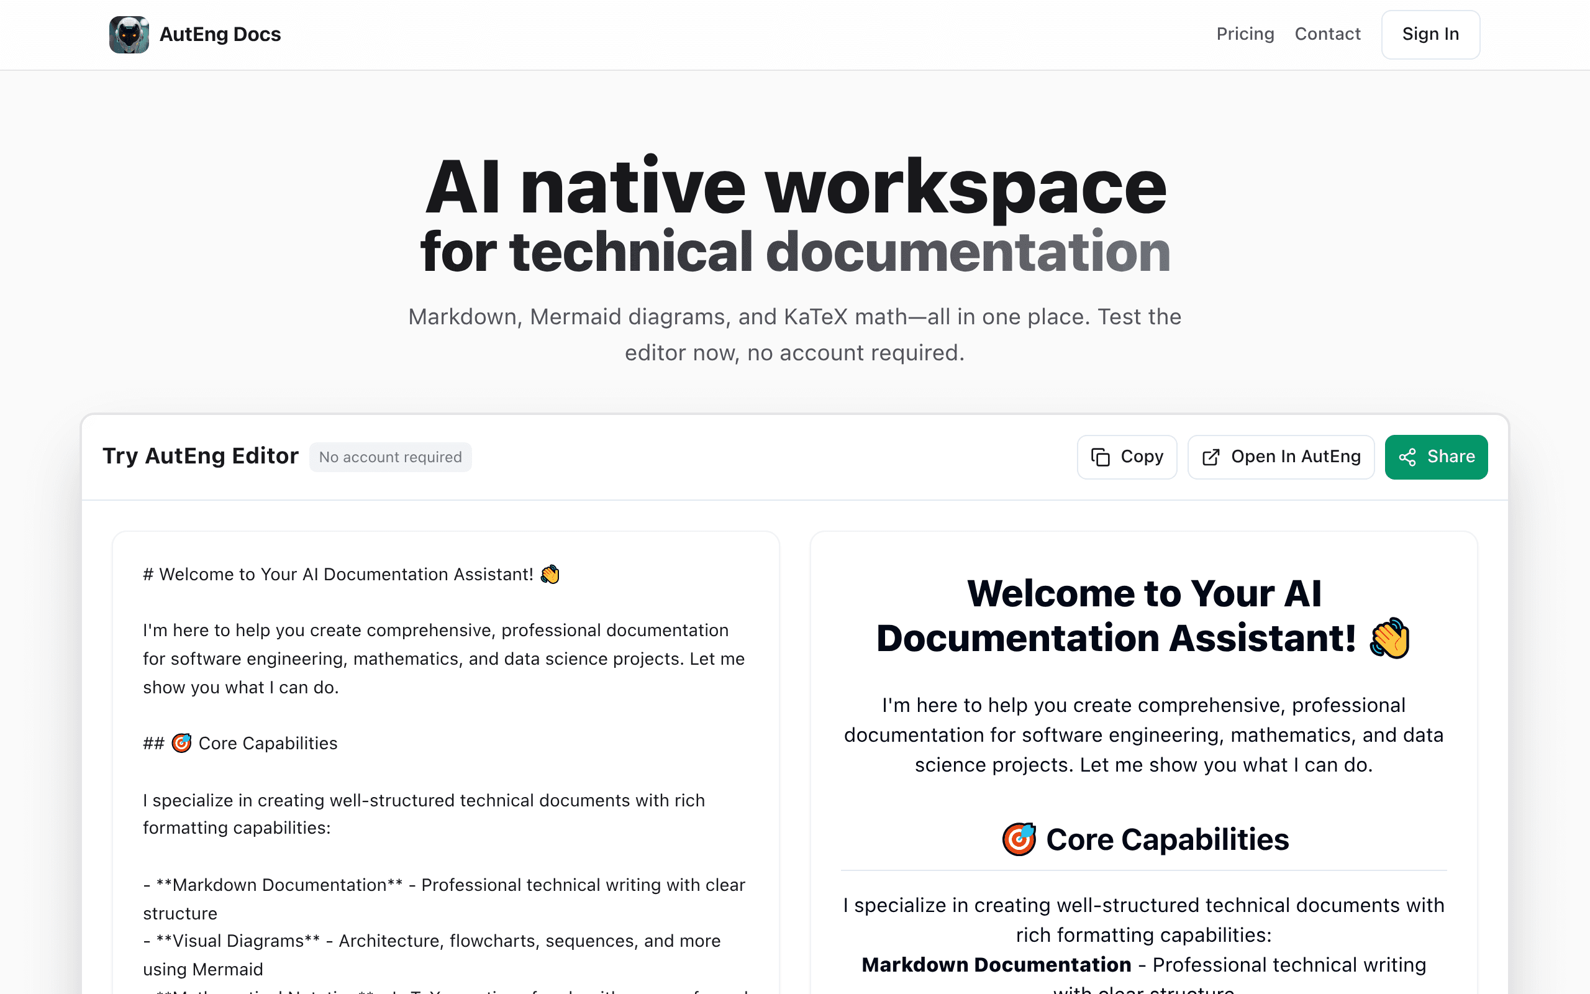The width and height of the screenshot is (1590, 994).
Task: Click the target emoji beside preview Core Capabilities
Action: coord(1019,839)
